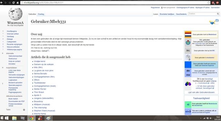Click the SUL Wikimedia logo image
Viewport: 221px width, 124px height.
click(x=188, y=42)
